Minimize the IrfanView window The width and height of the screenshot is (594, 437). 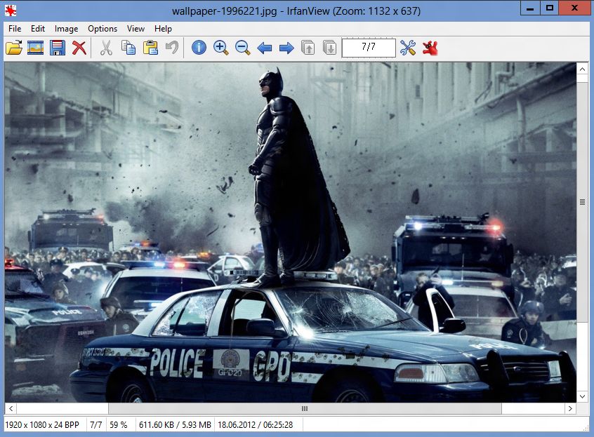point(530,8)
